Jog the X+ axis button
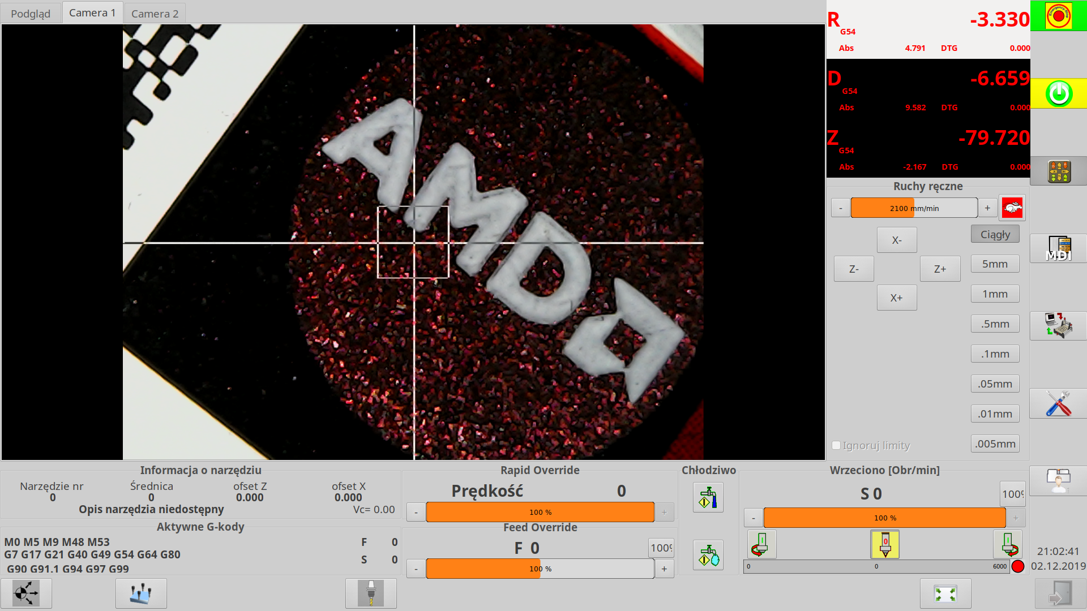 coord(897,298)
